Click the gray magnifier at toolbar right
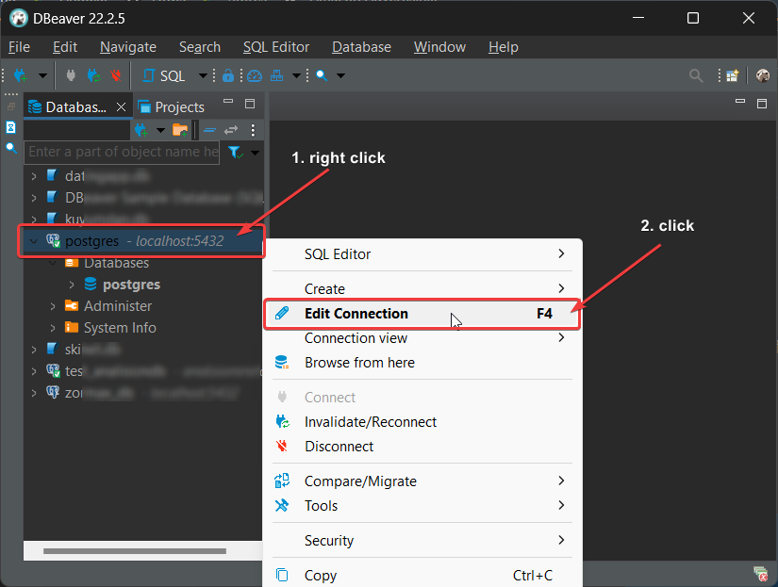Screen dimensions: 778x587 [x=696, y=75]
